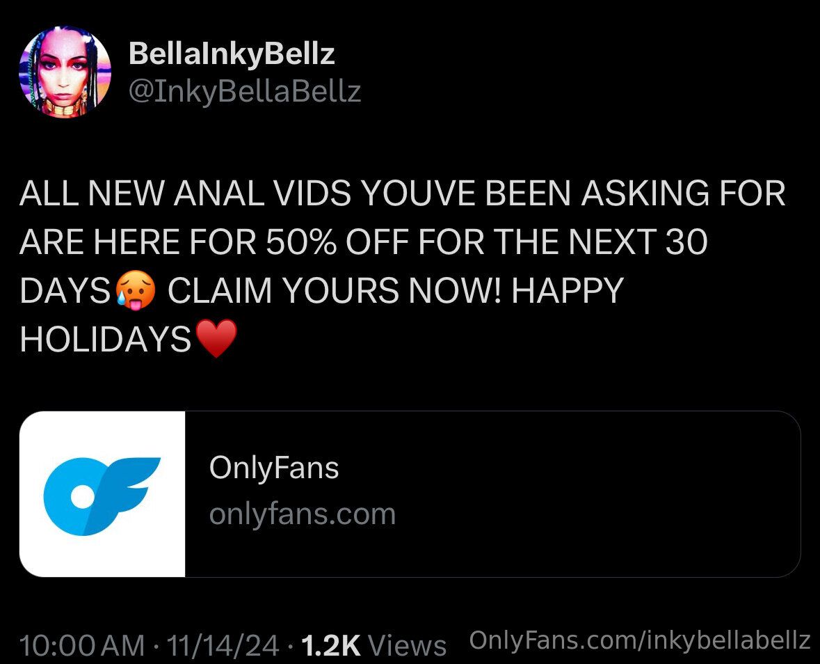This screenshot has height=664, width=820.
Task: Click the 11/14/24 post date
Action: [223, 645]
